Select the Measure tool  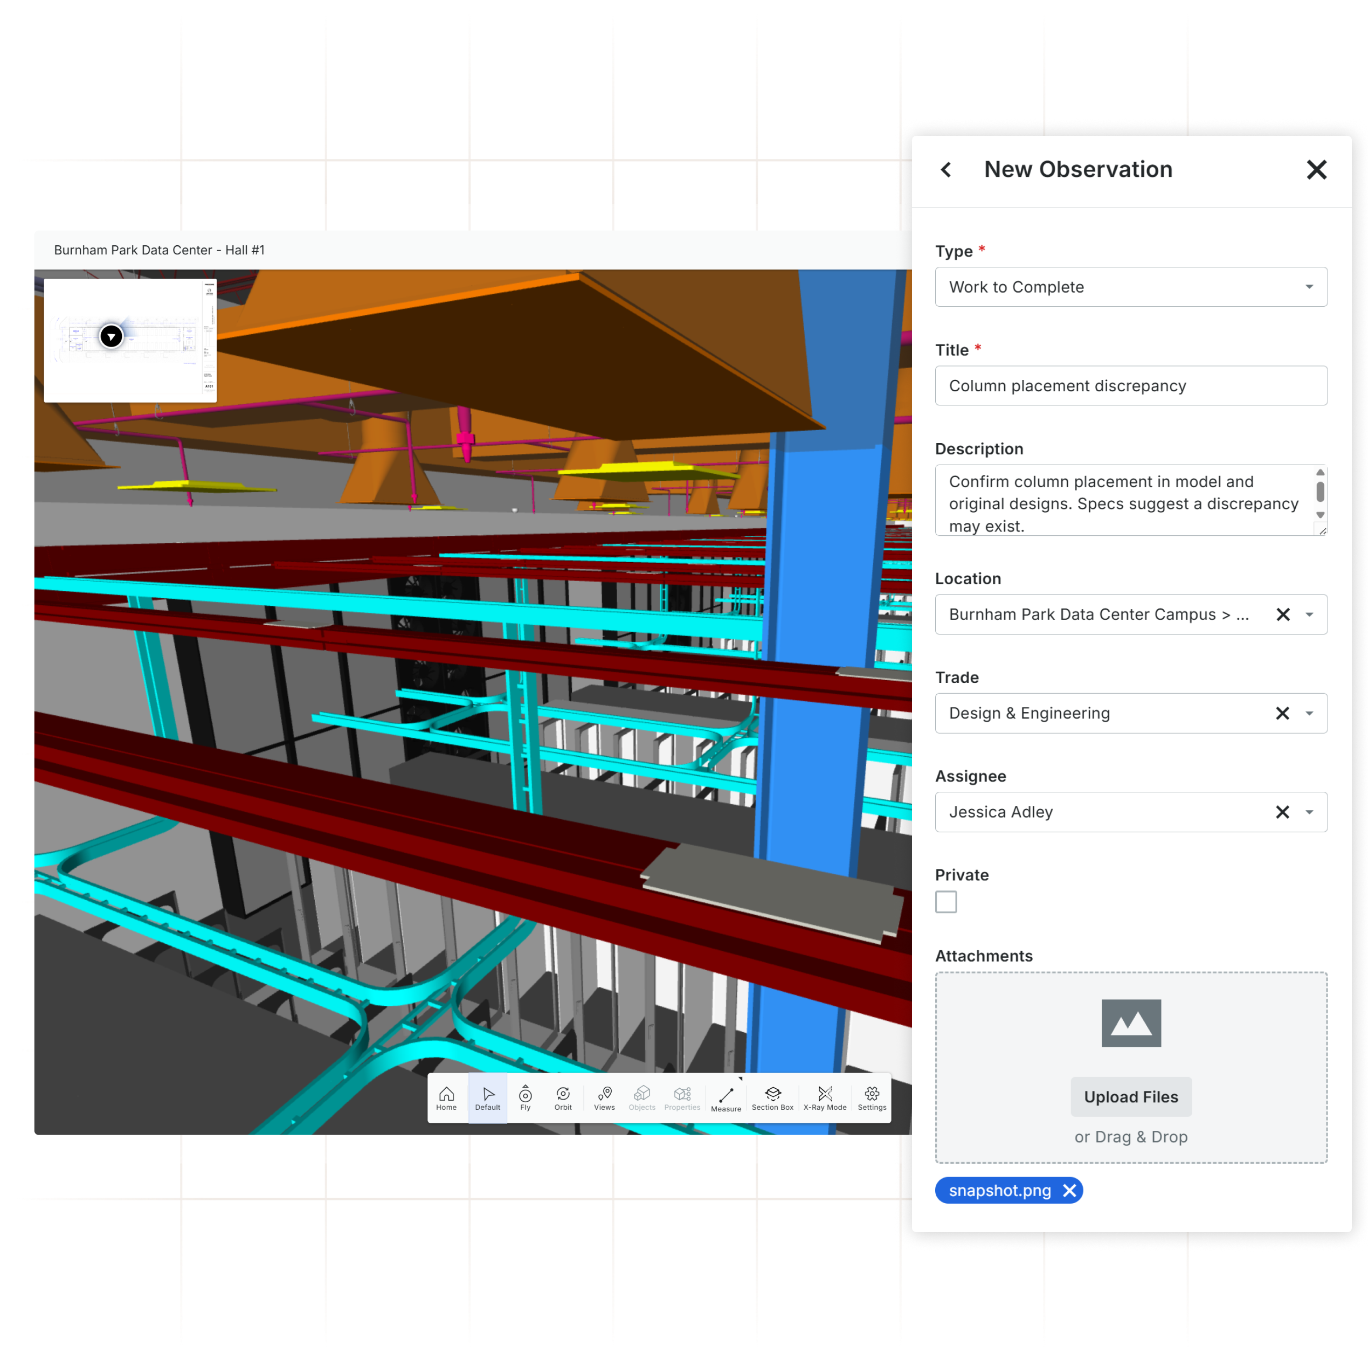coord(726,1099)
